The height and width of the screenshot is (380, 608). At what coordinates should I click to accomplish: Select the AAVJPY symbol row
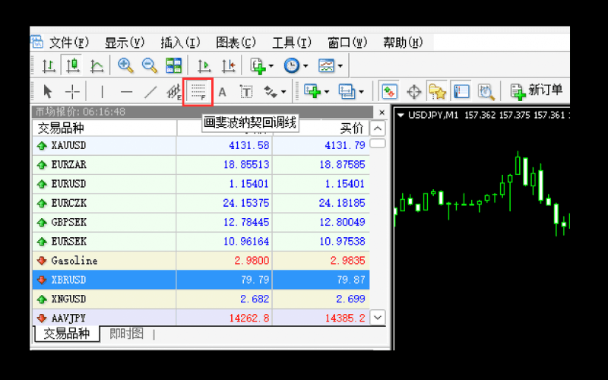(x=201, y=318)
